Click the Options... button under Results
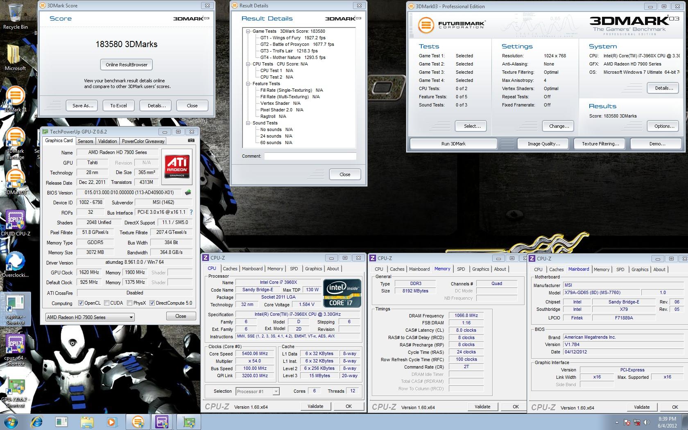Image resolution: width=688 pixels, height=430 pixels. click(664, 126)
